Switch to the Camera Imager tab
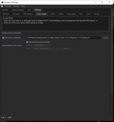This screenshot has height=122, width=114. coord(18,10)
